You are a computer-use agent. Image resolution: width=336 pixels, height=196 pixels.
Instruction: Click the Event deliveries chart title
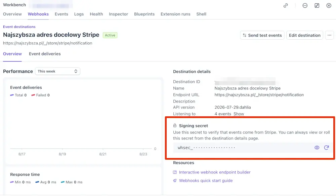tap(26, 87)
